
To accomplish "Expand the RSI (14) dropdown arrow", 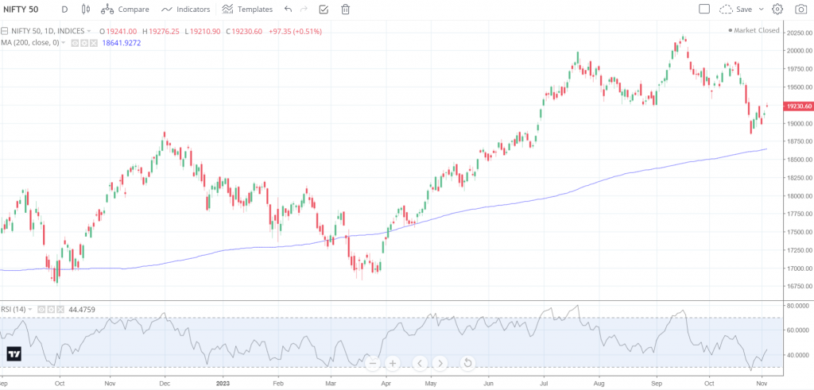I will coord(30,310).
